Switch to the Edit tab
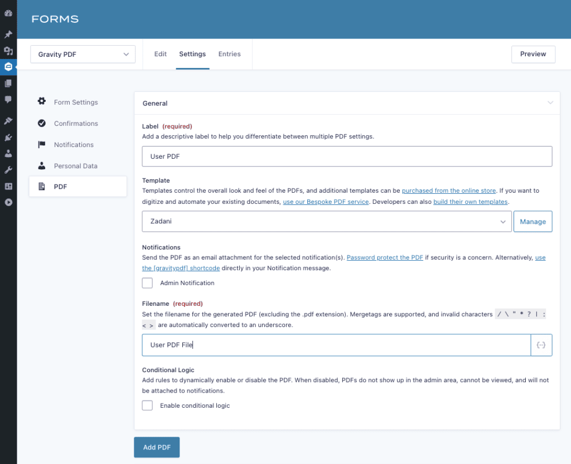 pyautogui.click(x=160, y=54)
